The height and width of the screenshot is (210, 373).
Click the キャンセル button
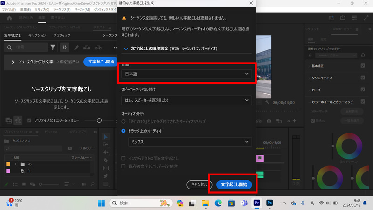(x=200, y=184)
